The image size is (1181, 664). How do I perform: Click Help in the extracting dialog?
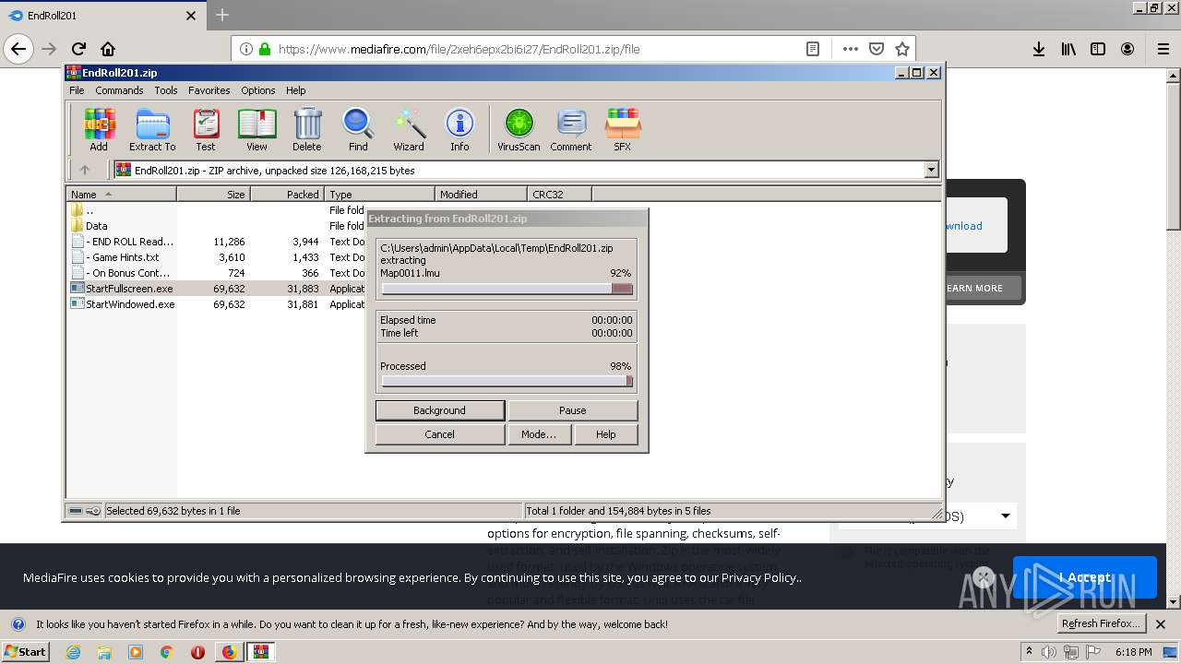pos(605,434)
